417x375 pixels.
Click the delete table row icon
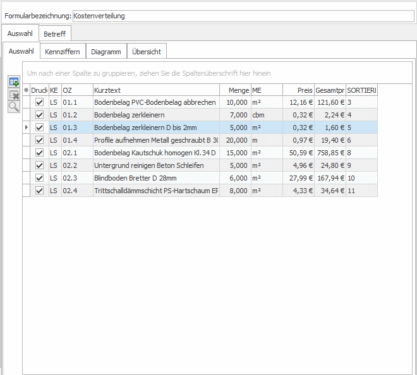(14, 94)
